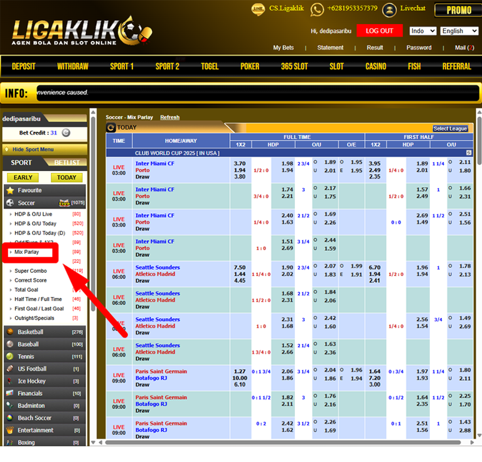This screenshot has height=462, width=482.
Task: Click the TODAY refresh icon in the table header
Action: (111, 128)
